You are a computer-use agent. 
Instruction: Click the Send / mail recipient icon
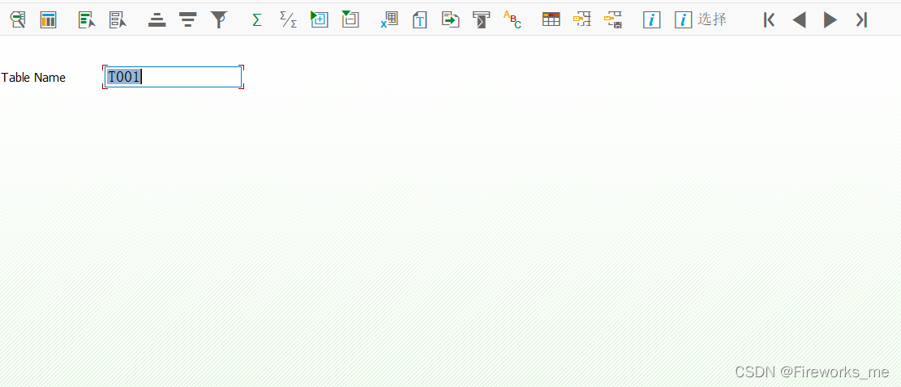pos(481,20)
